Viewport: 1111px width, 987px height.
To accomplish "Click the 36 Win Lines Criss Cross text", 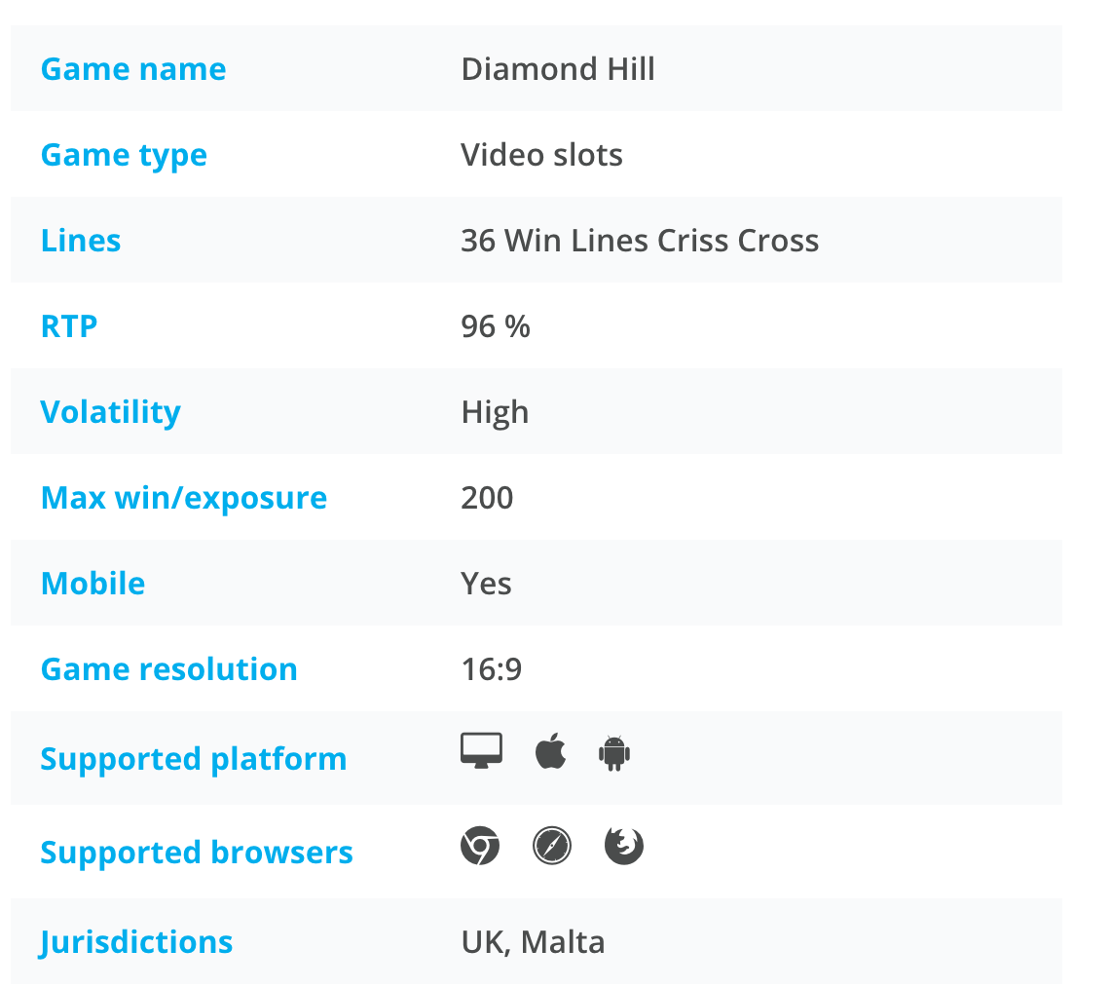I will point(640,241).
